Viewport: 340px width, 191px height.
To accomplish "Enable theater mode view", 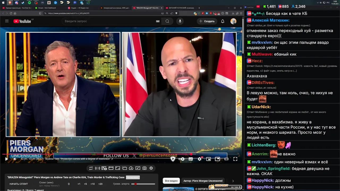I will click(226, 159).
